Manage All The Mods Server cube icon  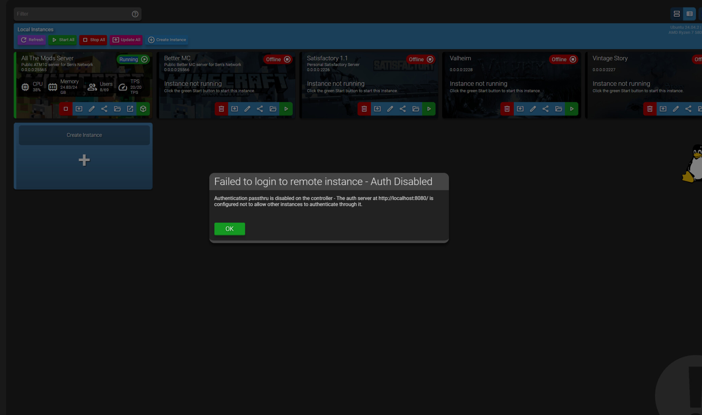(143, 109)
